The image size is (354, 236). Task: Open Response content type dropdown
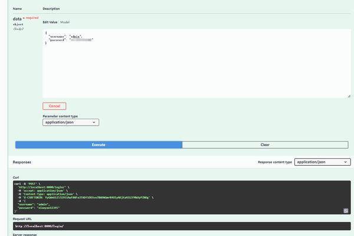(322, 162)
